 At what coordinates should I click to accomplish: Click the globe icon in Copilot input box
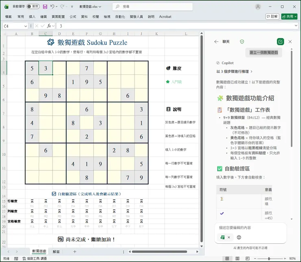pos(239,238)
